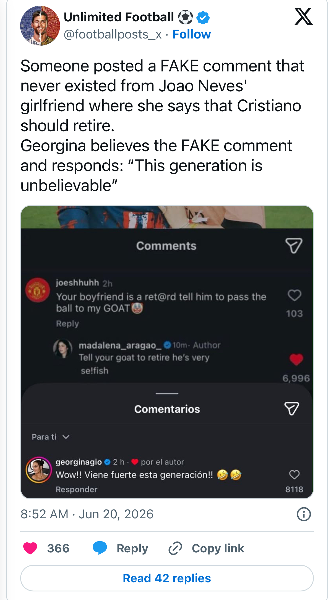The image size is (331, 600).
Task: Open the @footballposts_x handle link
Action: [x=113, y=35]
